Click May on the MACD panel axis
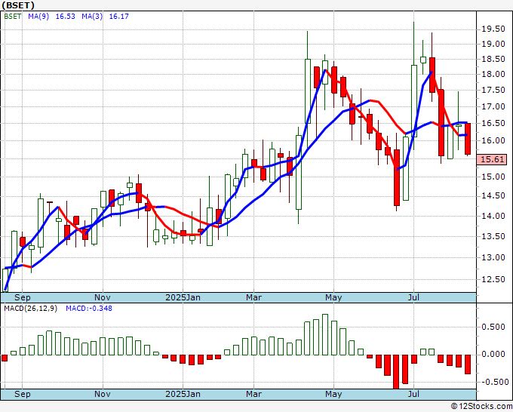Screen dimensions: 513x412 pos(333,394)
